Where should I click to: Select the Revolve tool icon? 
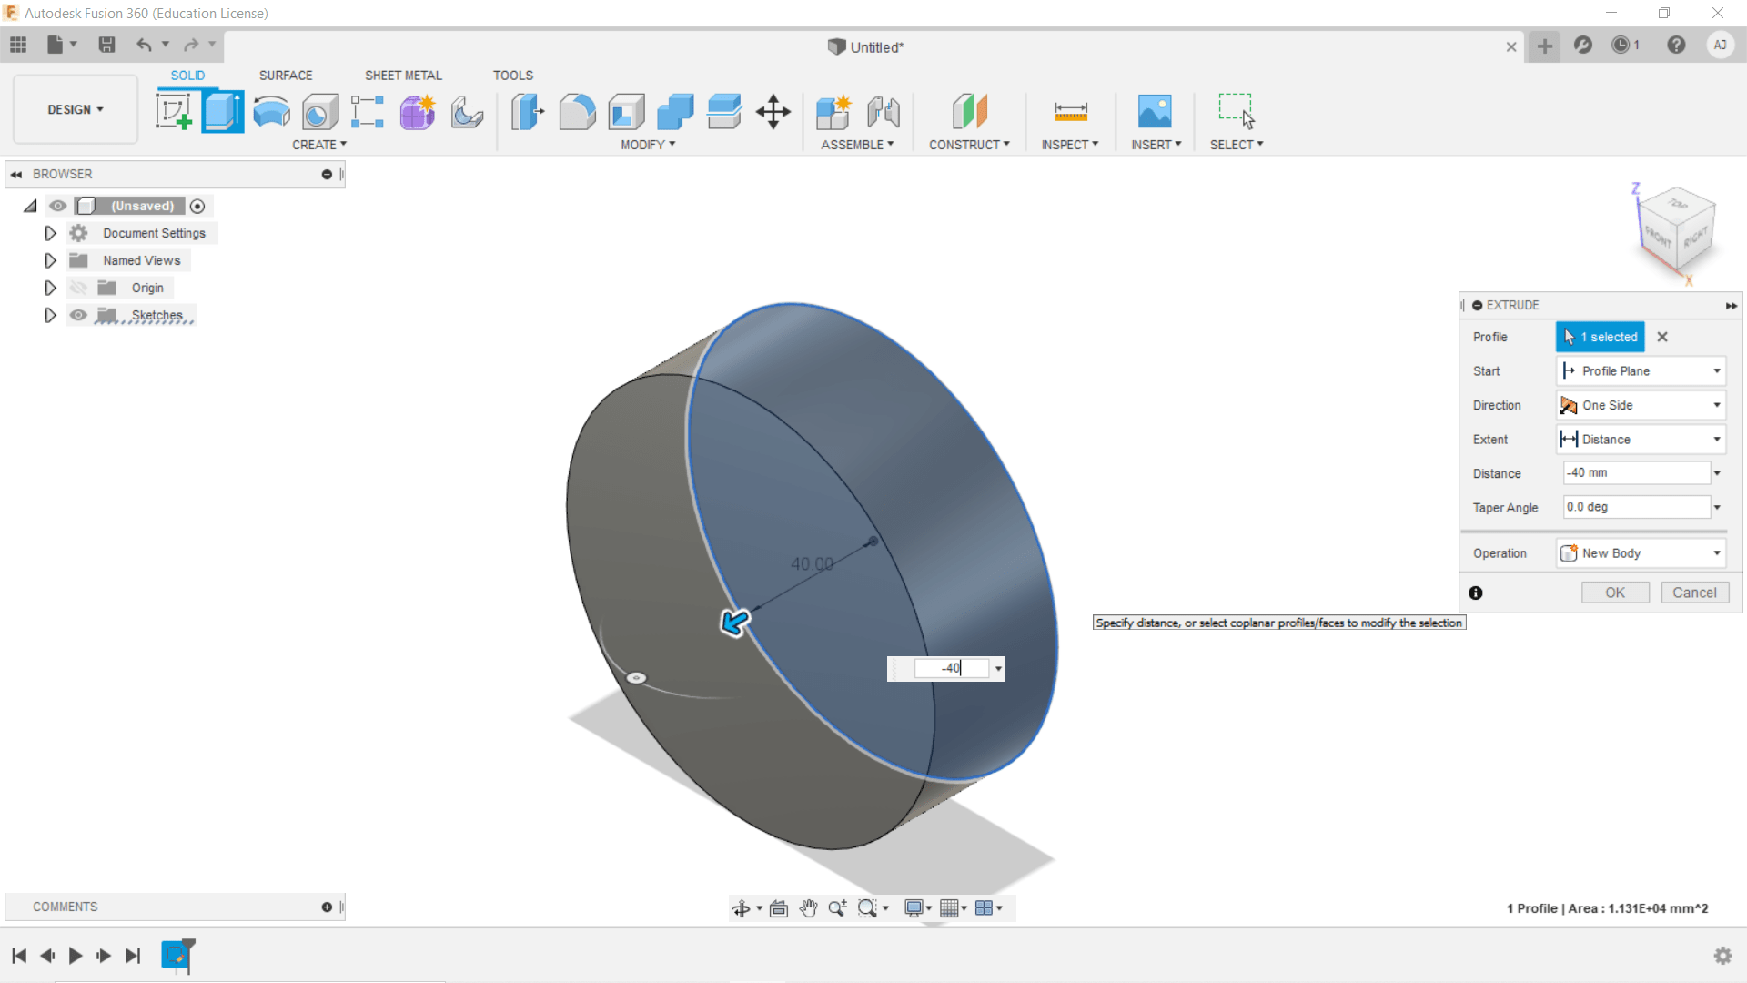[x=271, y=112]
